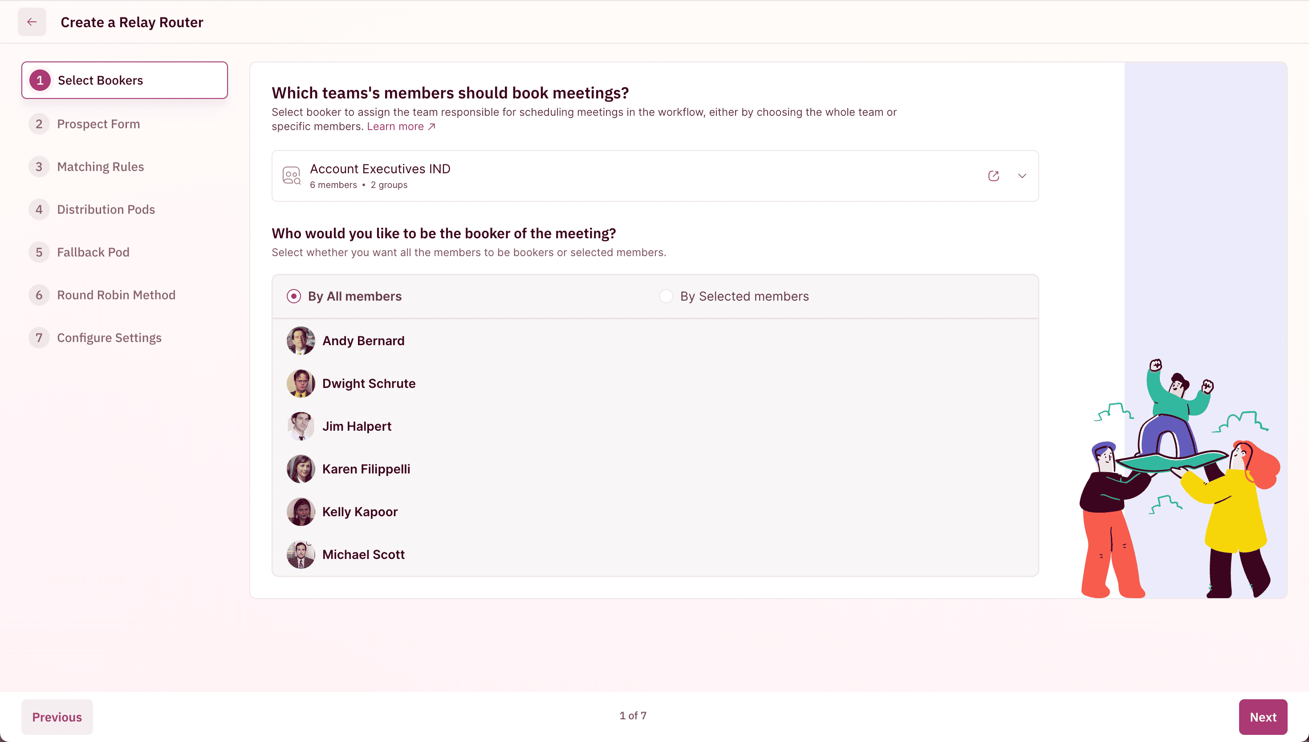Click Andy Bernard's avatar

tap(301, 340)
